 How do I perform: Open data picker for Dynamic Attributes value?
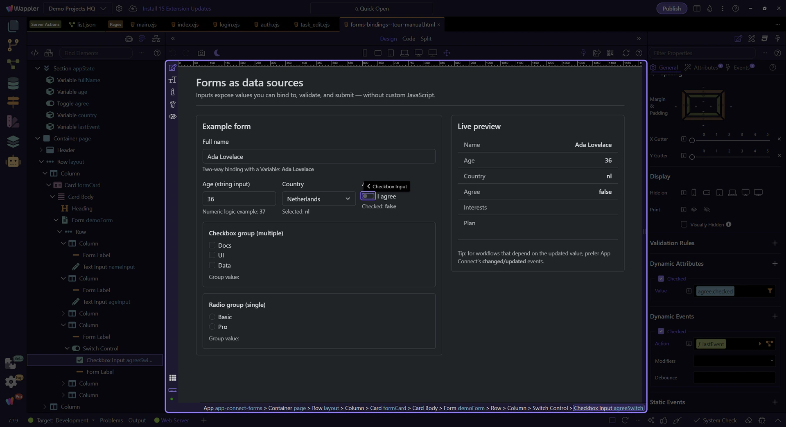point(770,291)
